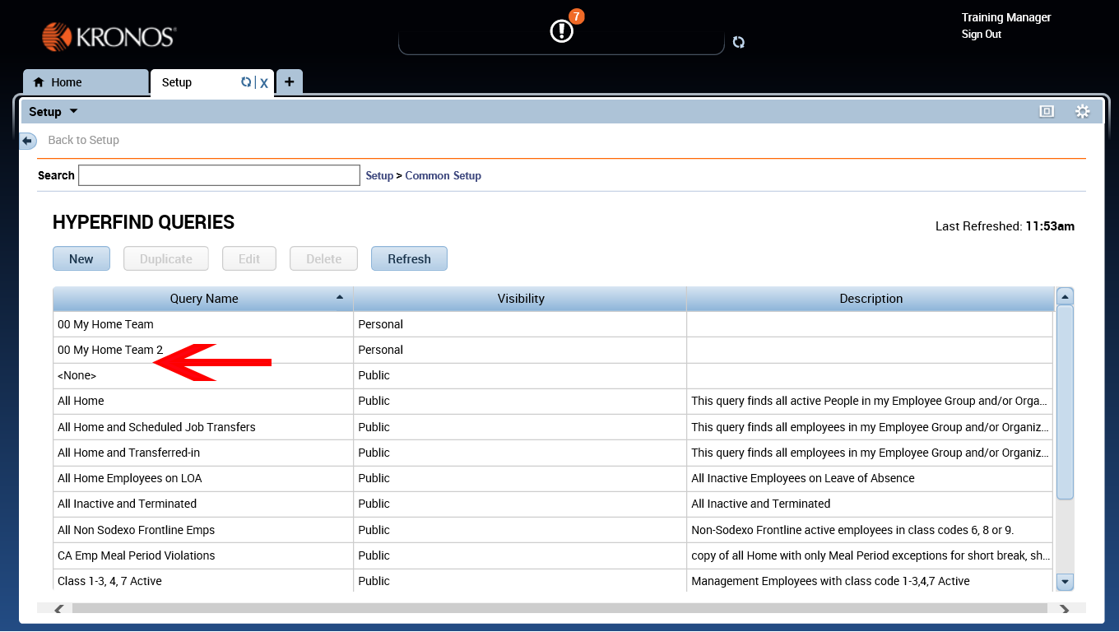Sort by Query Name column header
The height and width of the screenshot is (632, 1119).
coord(203,299)
